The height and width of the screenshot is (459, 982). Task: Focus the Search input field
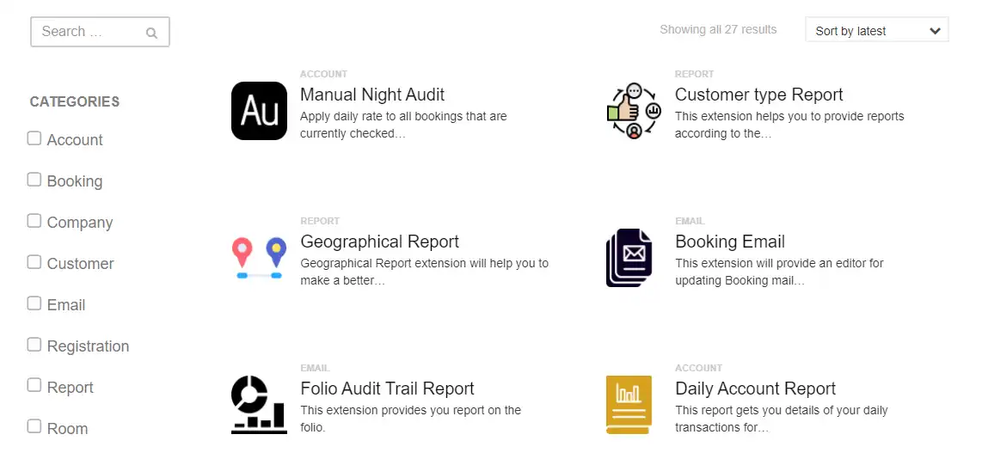pos(86,32)
